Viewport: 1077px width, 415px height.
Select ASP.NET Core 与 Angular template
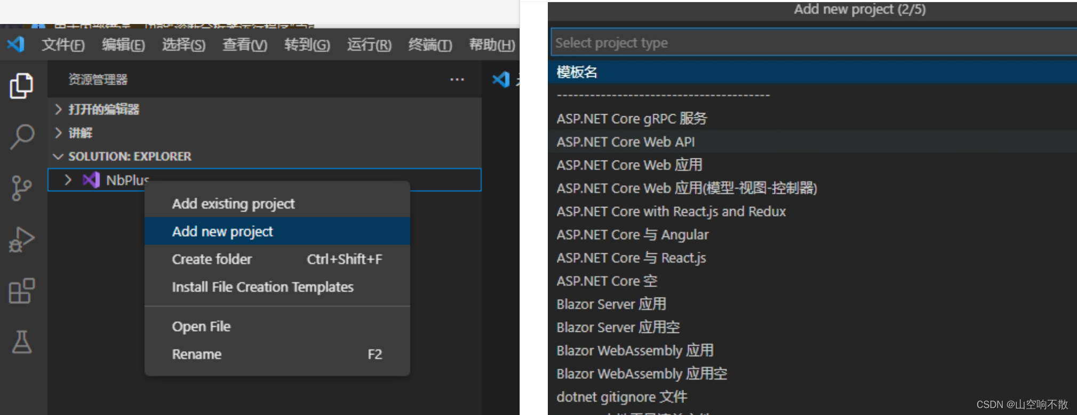(x=812, y=234)
